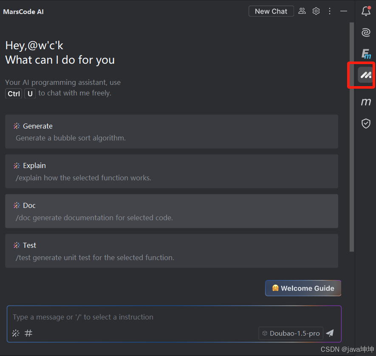Screen dimensions: 376x356
Task: Choose the Doc generate documentation card
Action: tap(172, 211)
